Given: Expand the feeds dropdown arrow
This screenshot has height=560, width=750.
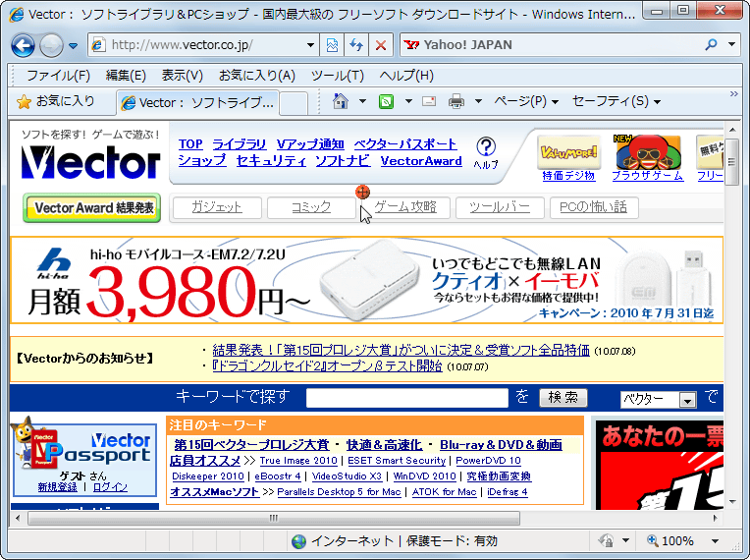Looking at the screenshot, I should [408, 101].
